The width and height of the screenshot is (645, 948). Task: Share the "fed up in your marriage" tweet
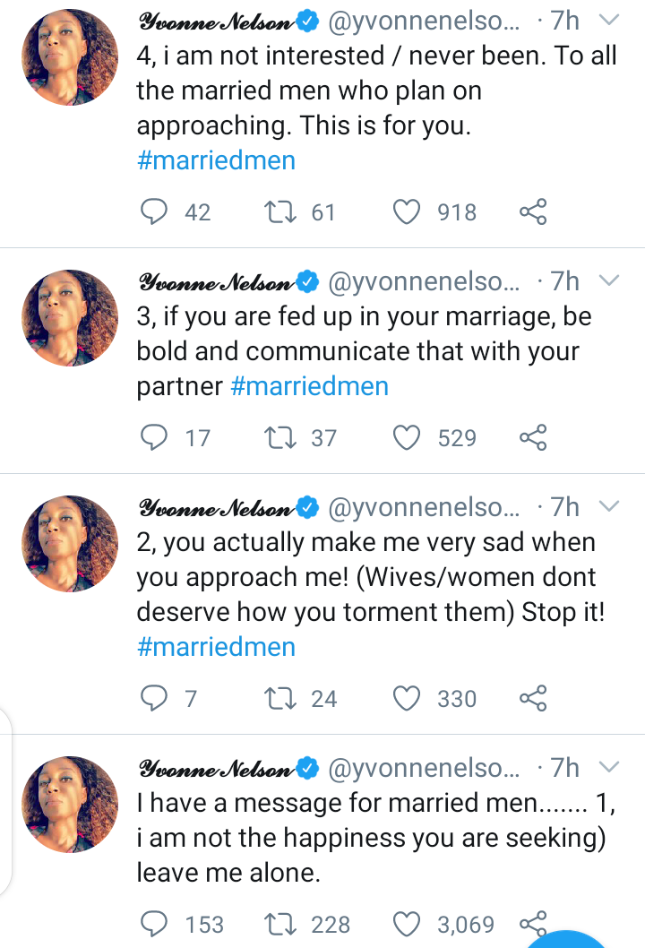(x=533, y=438)
